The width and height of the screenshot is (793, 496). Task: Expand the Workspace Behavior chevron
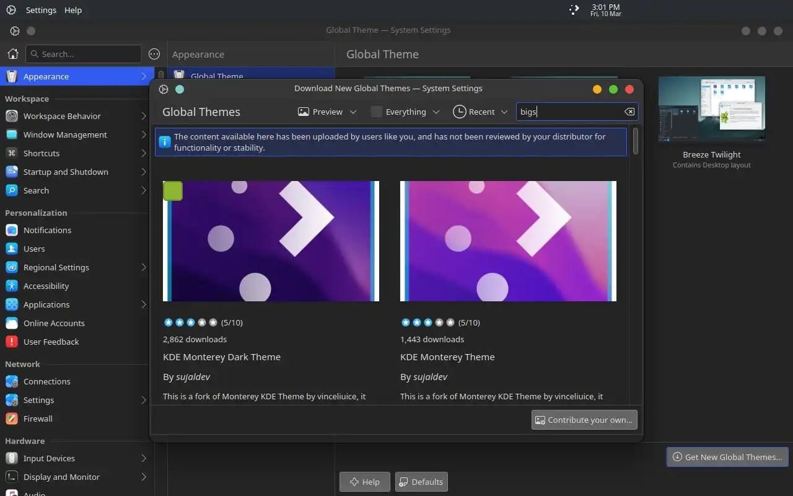144,116
